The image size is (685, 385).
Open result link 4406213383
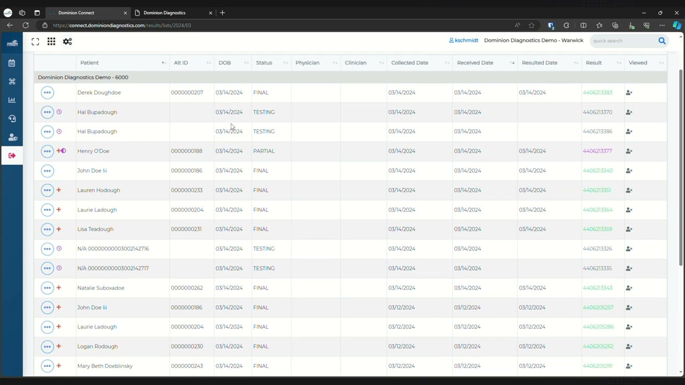tap(597, 93)
